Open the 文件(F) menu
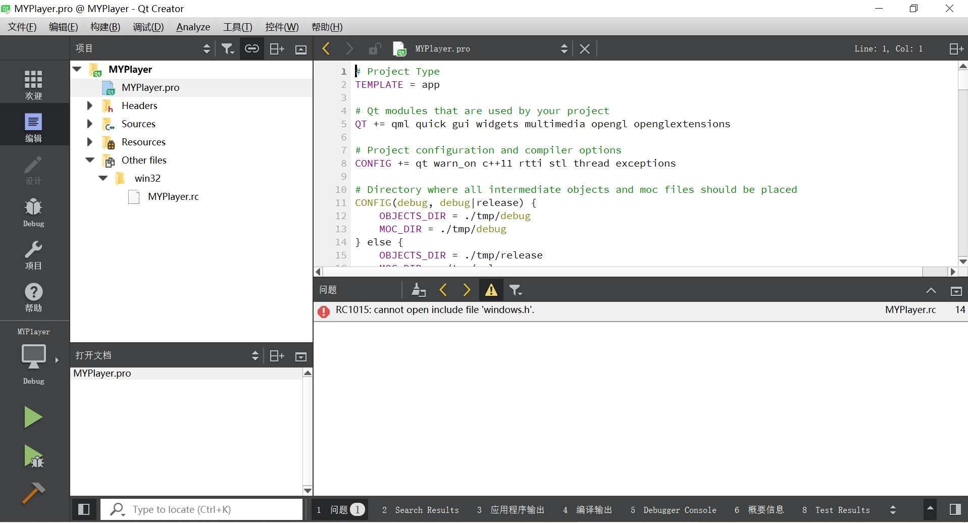This screenshot has height=523, width=968. [22, 27]
